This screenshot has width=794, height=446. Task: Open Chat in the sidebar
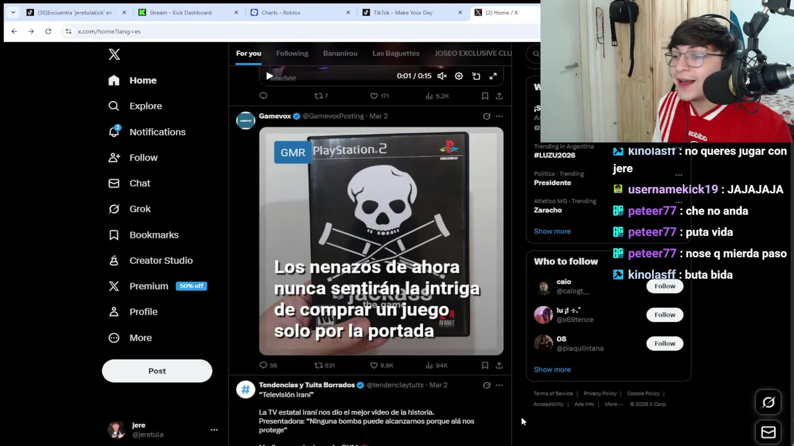130,183
